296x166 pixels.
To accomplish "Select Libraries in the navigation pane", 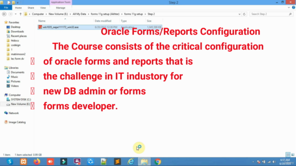I will point(13,68).
